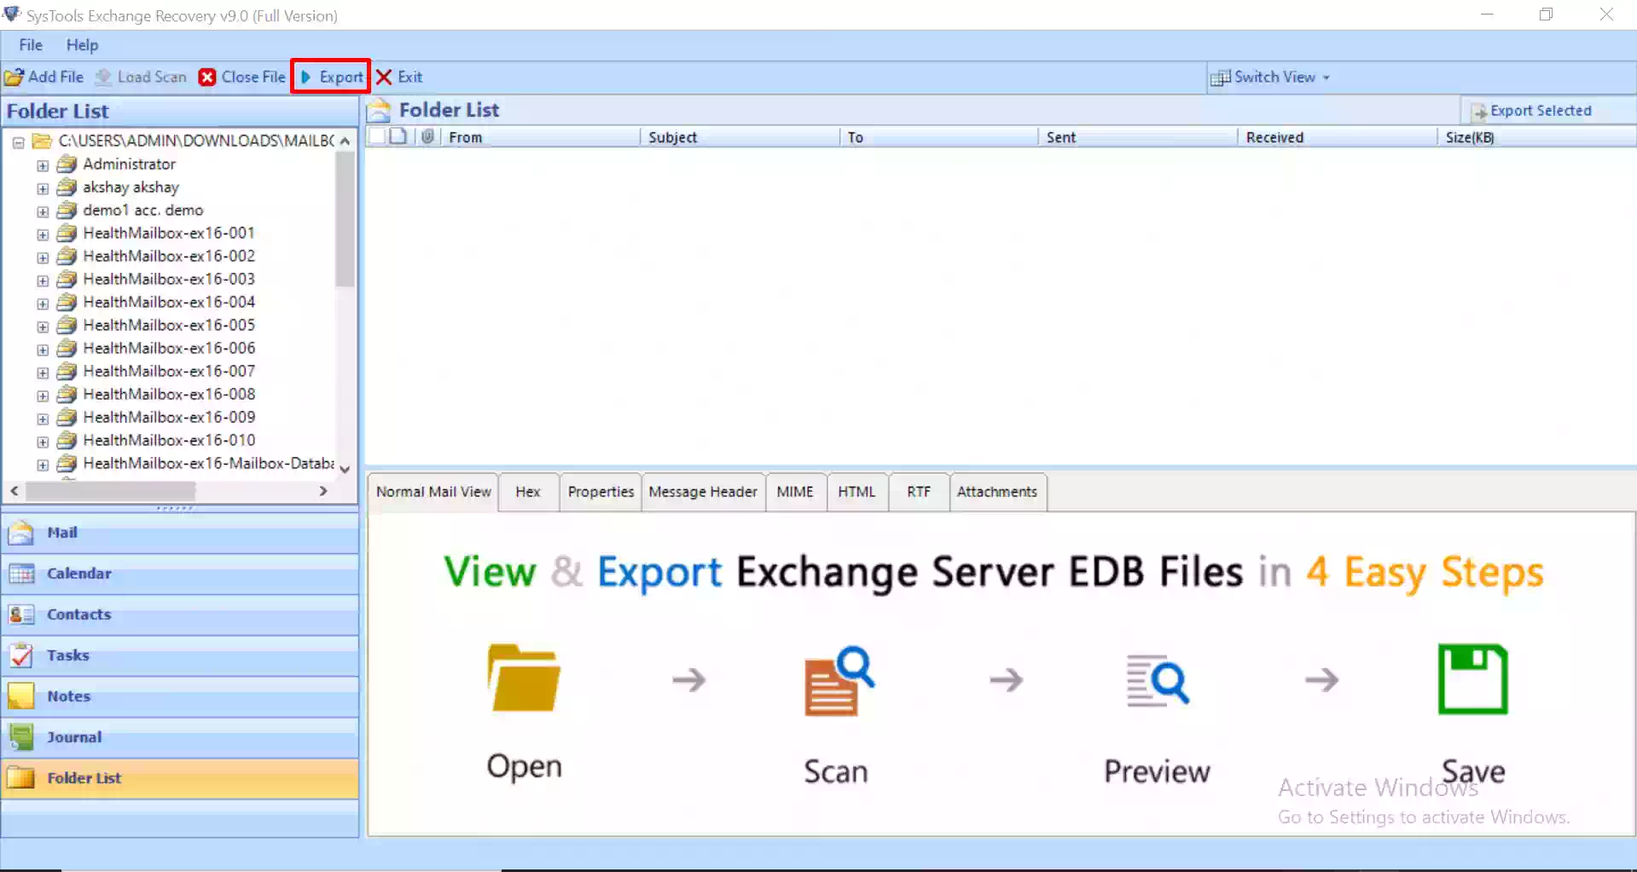Click the Close File red icon

tap(207, 78)
